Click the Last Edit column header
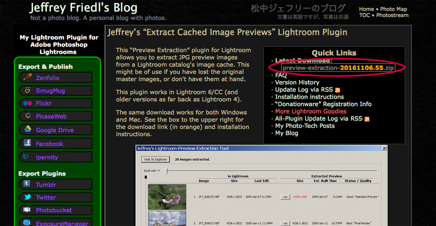This screenshot has height=226, width=436. 261,181
